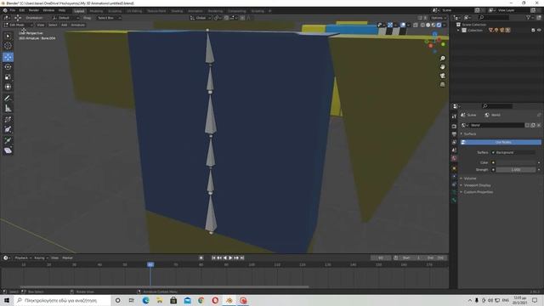Select the Measure tool
544x306 pixels.
(8, 109)
